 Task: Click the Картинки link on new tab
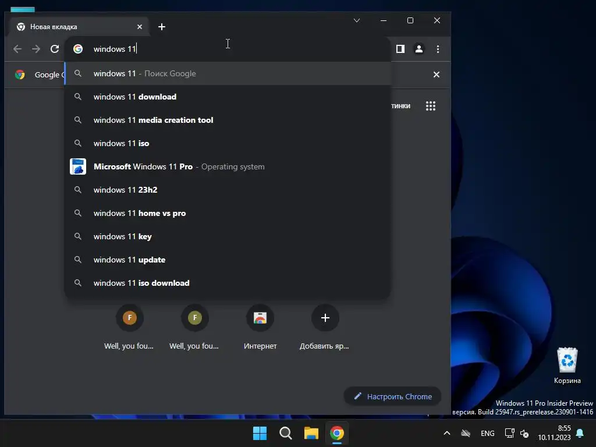coord(400,106)
